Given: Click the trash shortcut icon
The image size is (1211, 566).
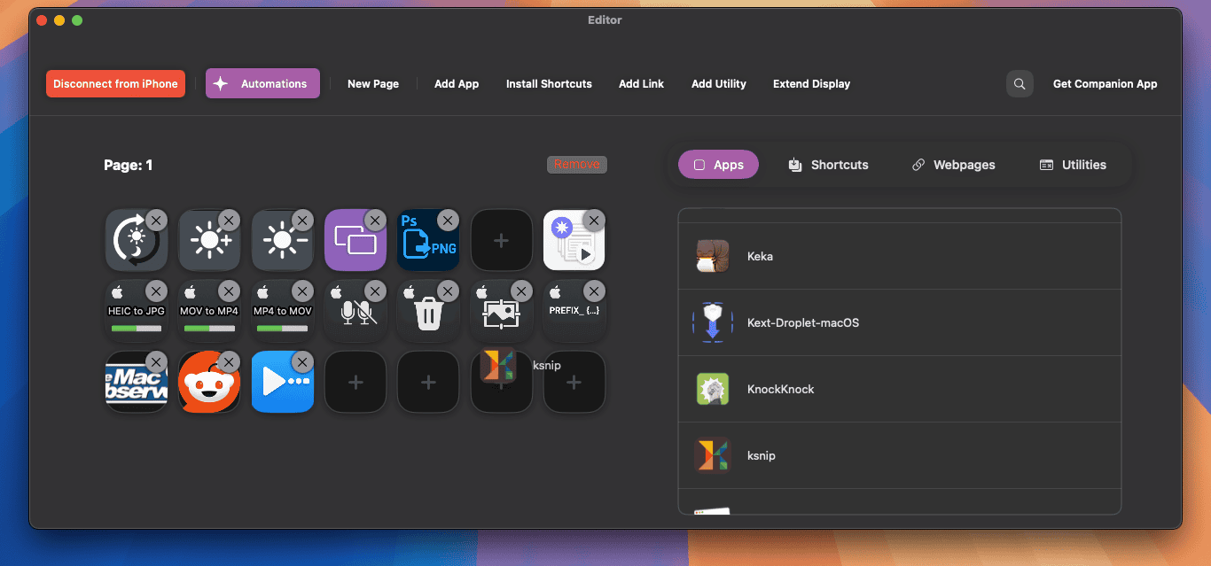Looking at the screenshot, I should coord(428,310).
